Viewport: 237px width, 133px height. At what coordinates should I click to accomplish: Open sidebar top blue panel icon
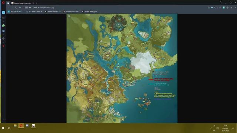point(3,12)
